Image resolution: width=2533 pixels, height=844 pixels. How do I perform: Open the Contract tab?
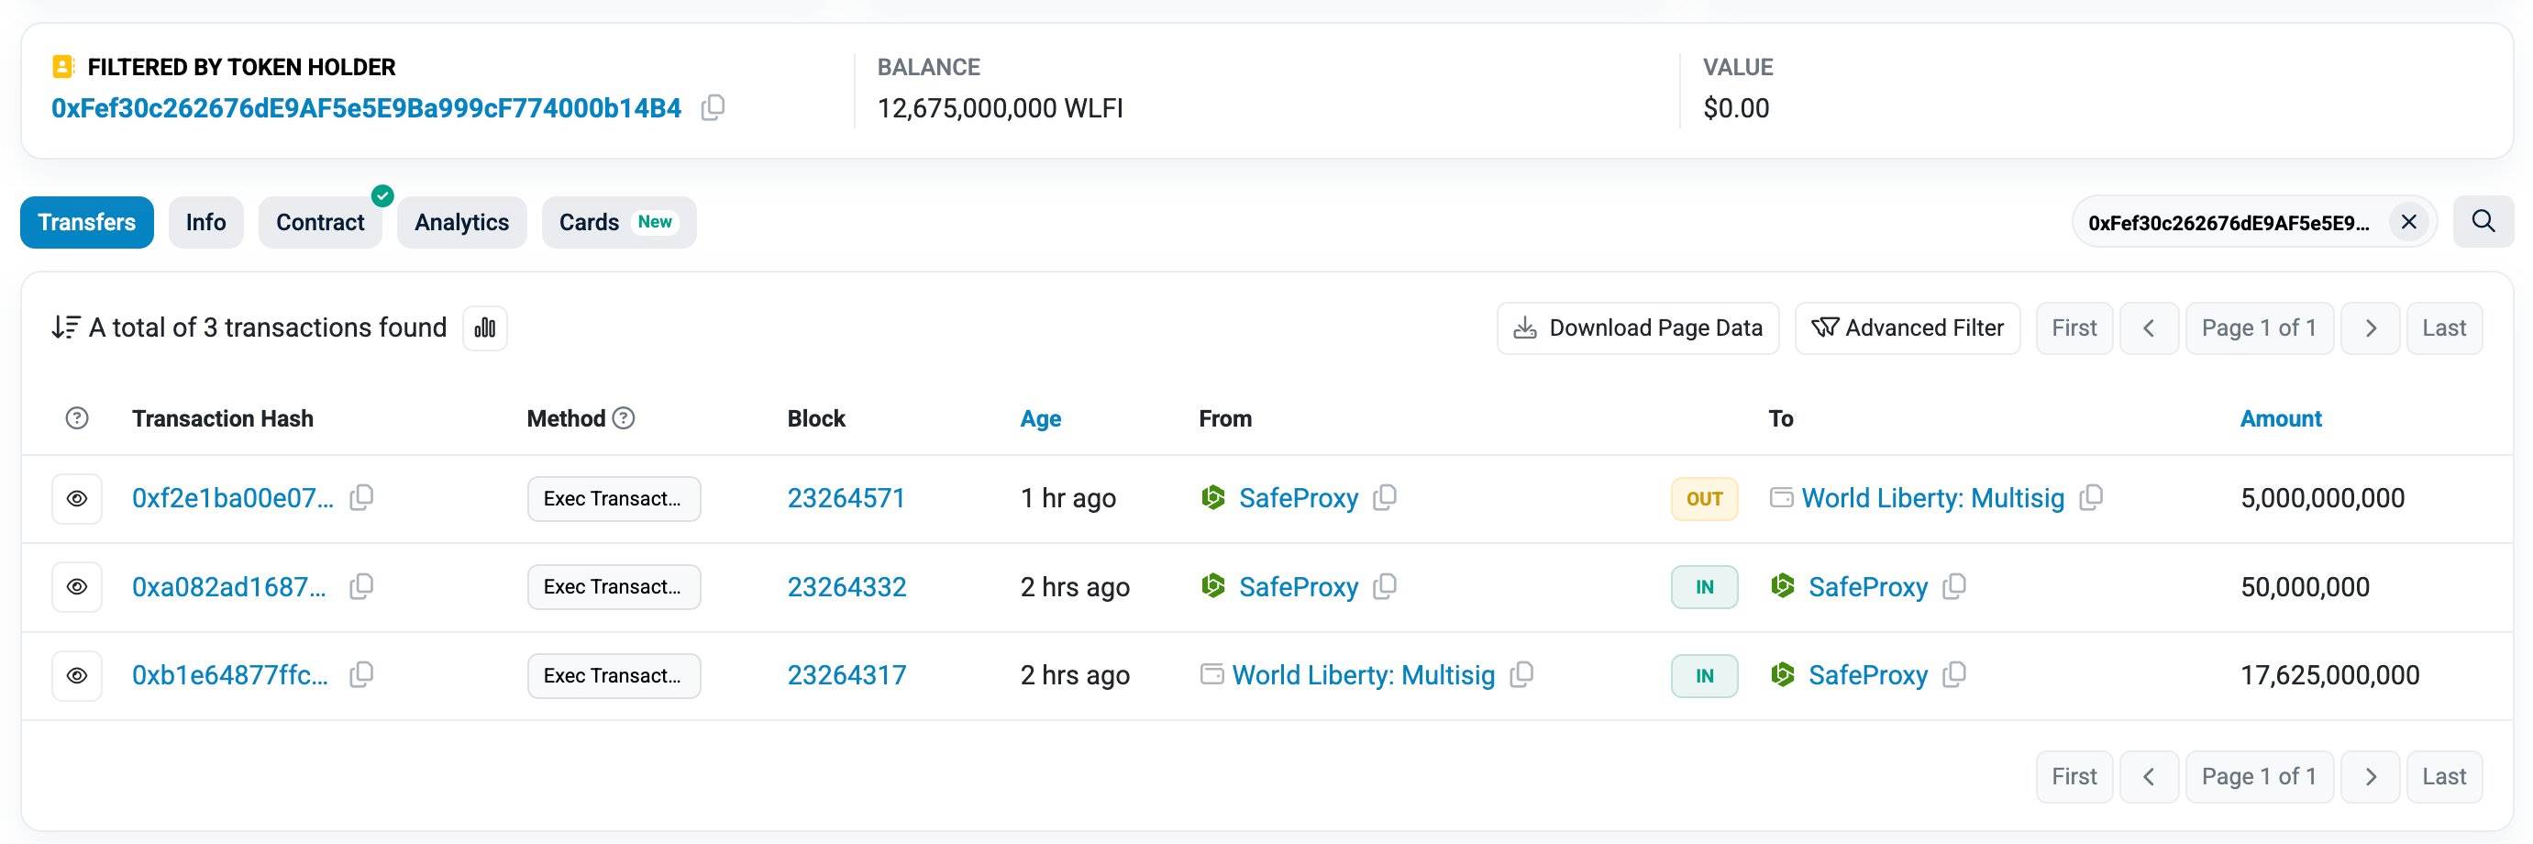(x=319, y=222)
